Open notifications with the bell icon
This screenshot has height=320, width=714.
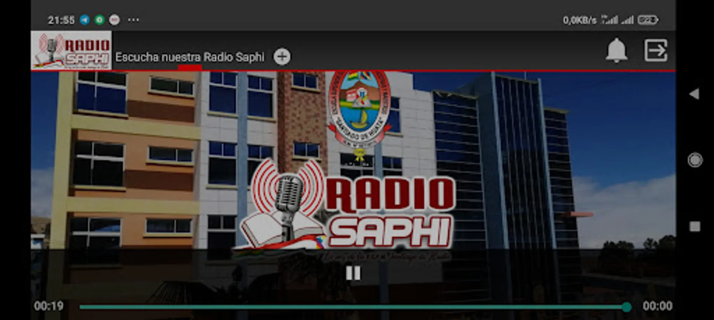[616, 50]
